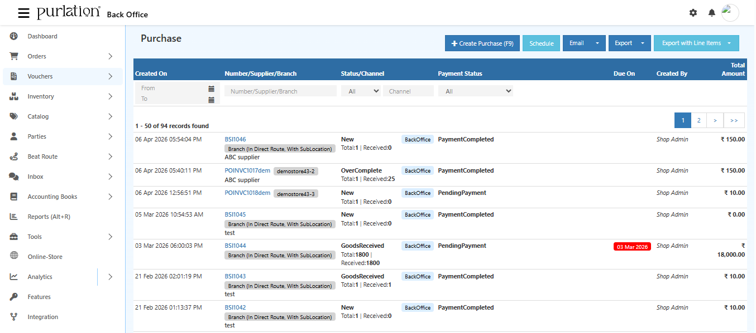Open Reports (Alt+R) from the sidebar
Image resolution: width=756 pixels, height=333 pixels.
(x=13, y=216)
